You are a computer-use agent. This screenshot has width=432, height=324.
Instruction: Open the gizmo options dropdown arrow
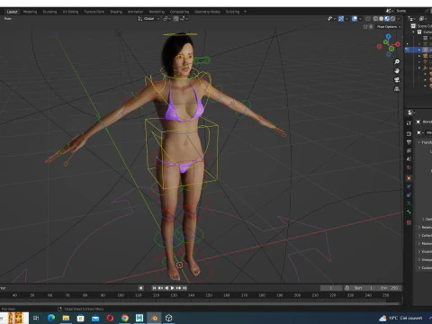[x=346, y=19]
